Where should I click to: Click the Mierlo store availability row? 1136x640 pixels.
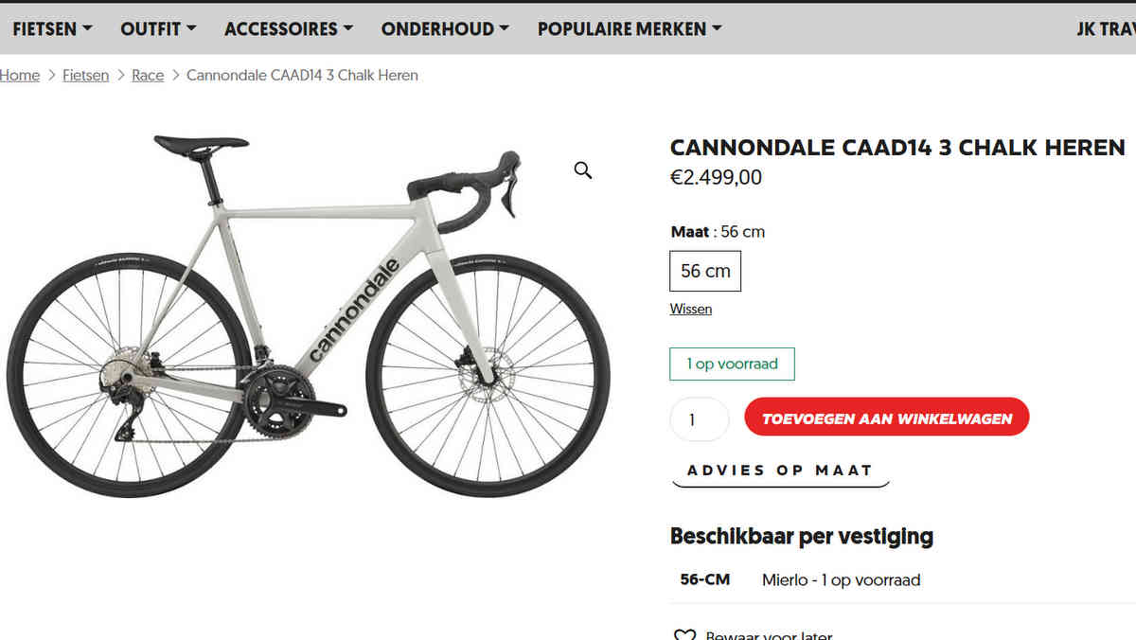[x=841, y=580]
